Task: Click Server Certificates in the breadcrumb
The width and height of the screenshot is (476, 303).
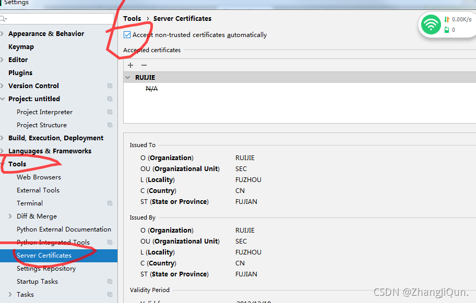Action: (182, 18)
